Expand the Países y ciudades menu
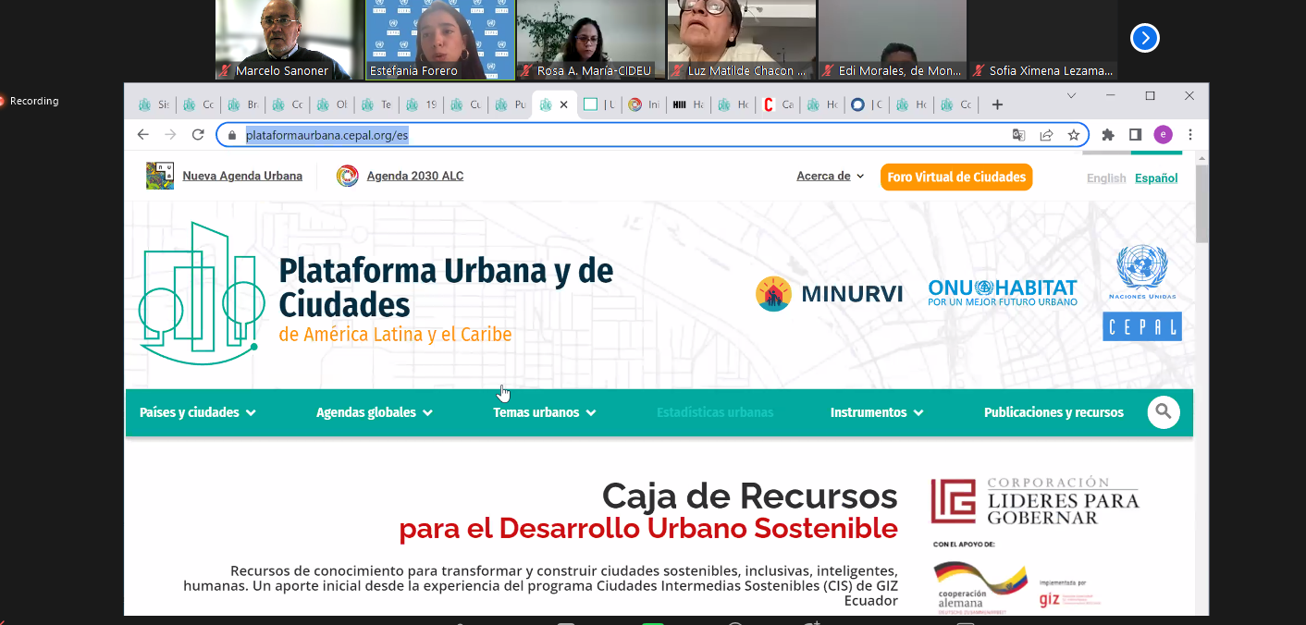1306x625 pixels. coord(198,412)
